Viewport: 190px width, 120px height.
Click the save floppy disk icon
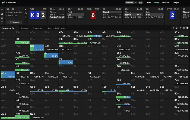click(2, 14)
